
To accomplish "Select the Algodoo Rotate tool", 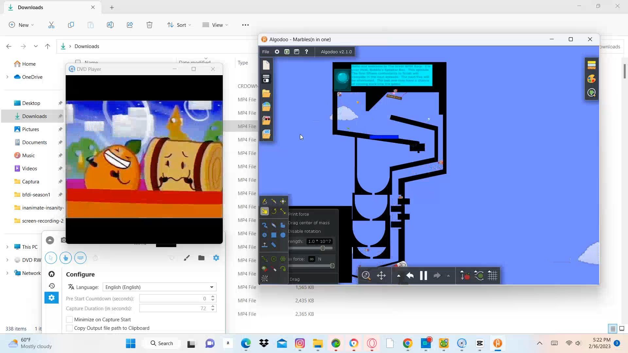I will 274,211.
